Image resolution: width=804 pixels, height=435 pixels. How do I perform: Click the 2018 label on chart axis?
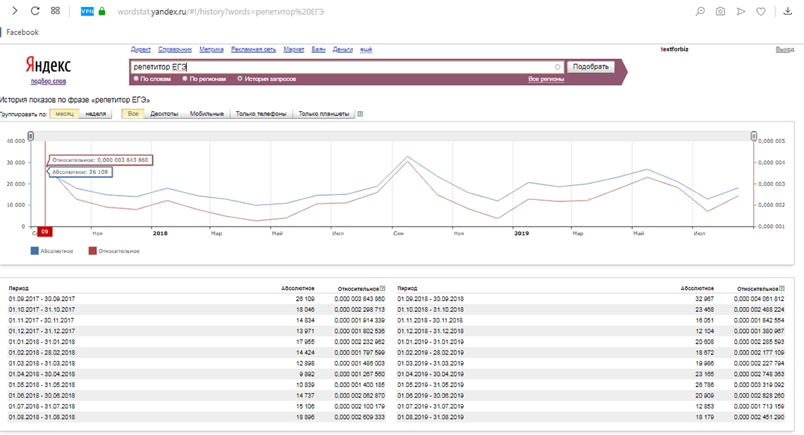pos(160,233)
